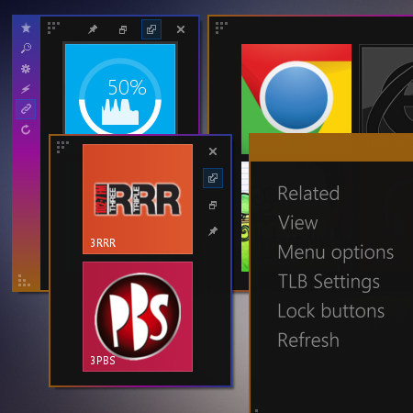This screenshot has height=413, width=413.
Task: Click the dotted grip at sidebar bottom
Action: (24, 281)
